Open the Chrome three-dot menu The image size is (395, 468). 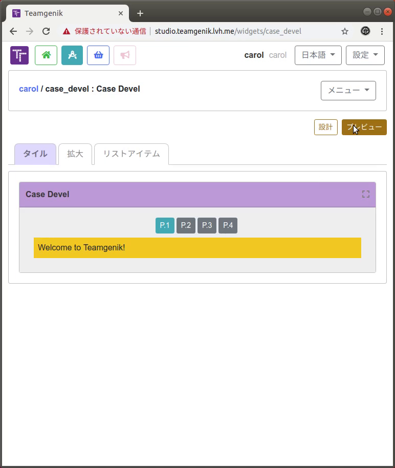pos(382,31)
